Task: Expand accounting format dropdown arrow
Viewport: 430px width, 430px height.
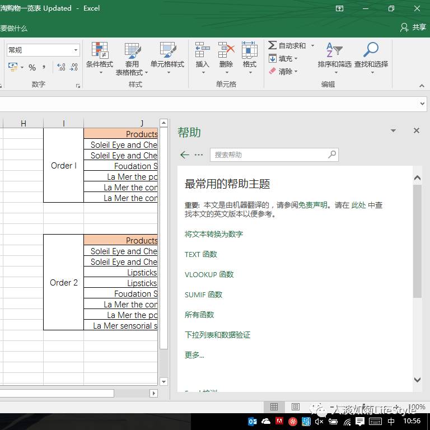Action: pos(22,67)
